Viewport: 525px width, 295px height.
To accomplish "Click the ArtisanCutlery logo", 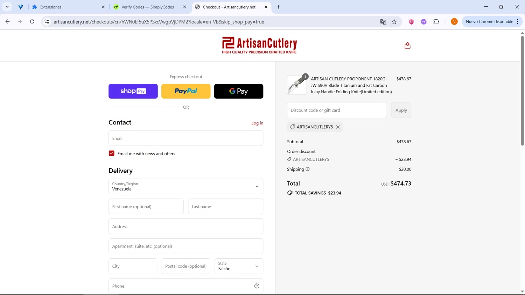I will [x=259, y=45].
